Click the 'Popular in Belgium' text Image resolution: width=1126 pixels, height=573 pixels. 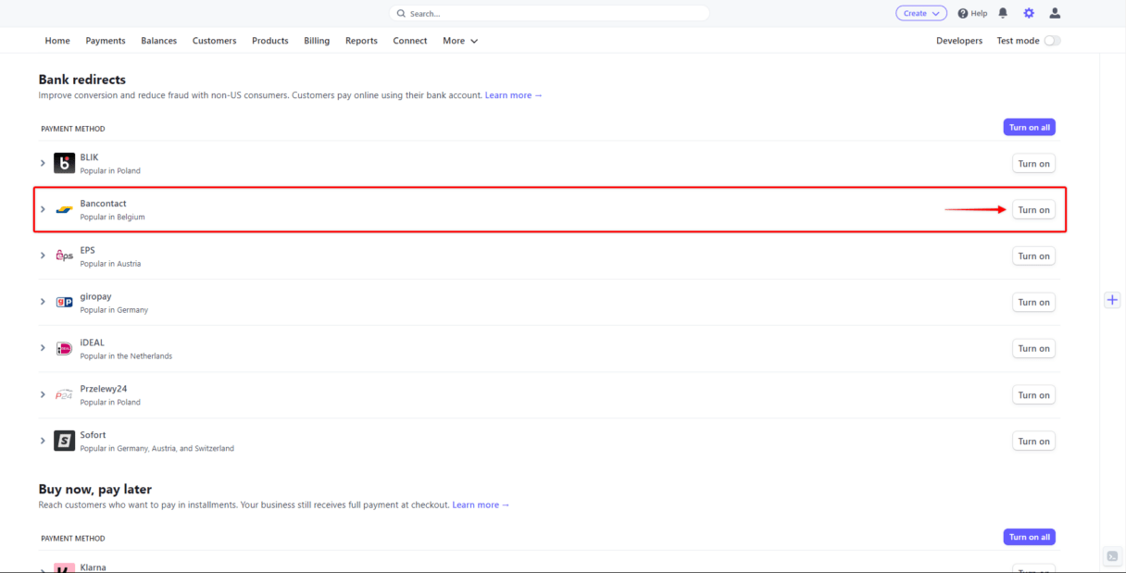click(112, 218)
